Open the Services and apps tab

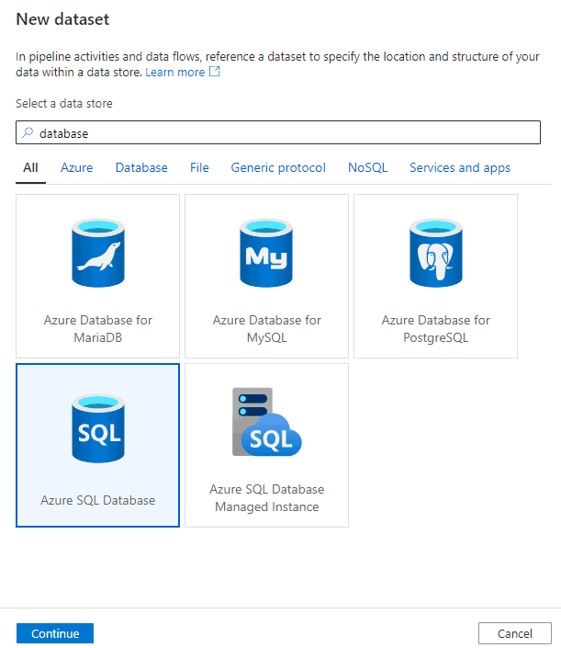point(460,168)
